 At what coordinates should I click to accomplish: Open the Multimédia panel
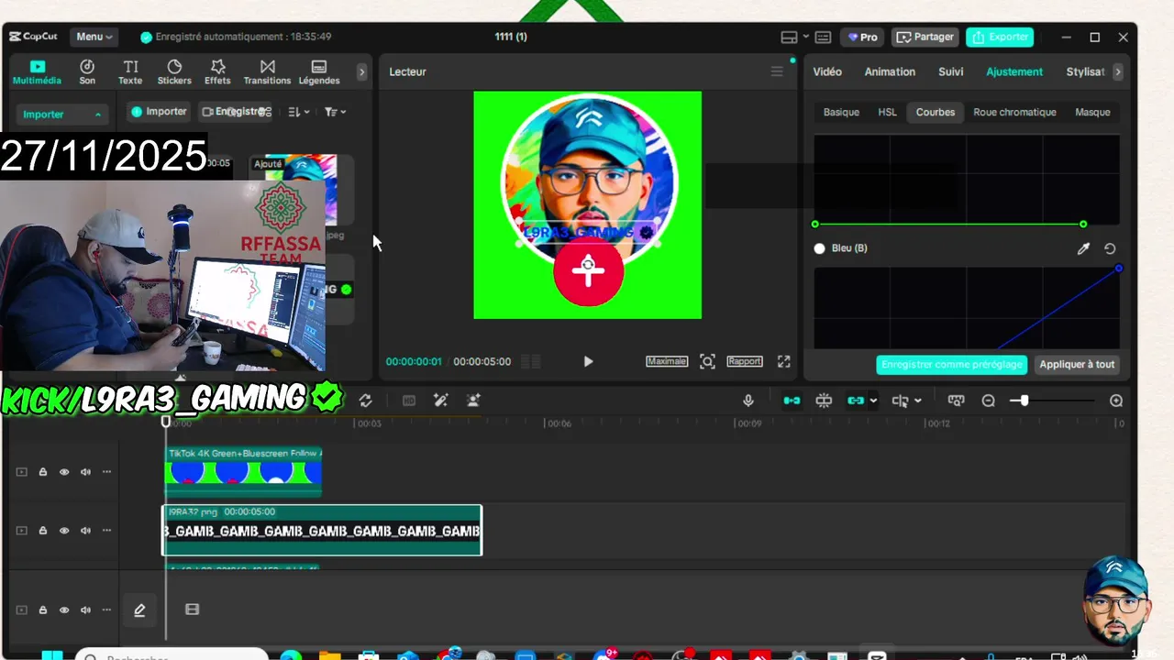tap(37, 72)
